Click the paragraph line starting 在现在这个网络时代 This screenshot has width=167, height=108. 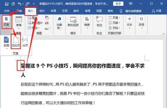82,84
